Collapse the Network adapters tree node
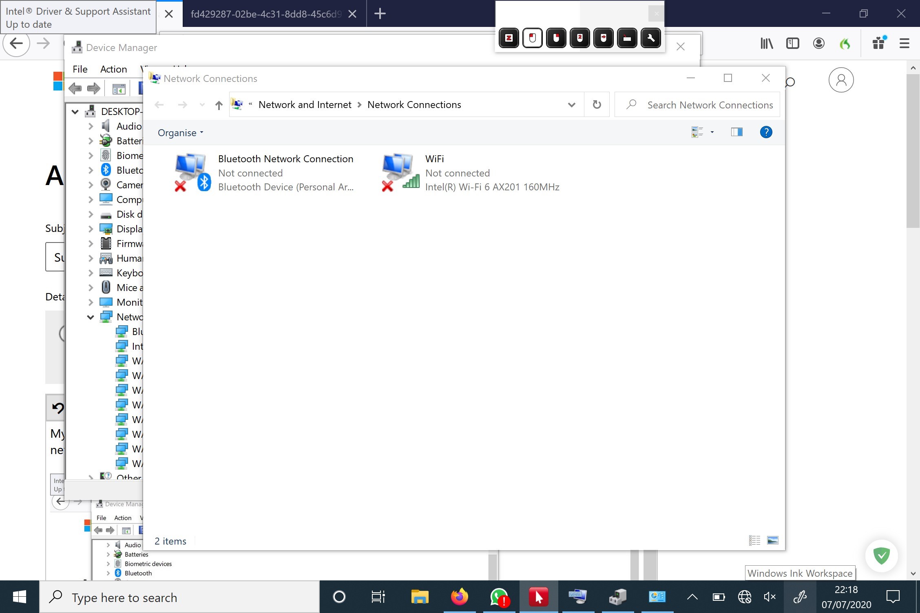Screen dimensions: 920x613 [x=91, y=317]
